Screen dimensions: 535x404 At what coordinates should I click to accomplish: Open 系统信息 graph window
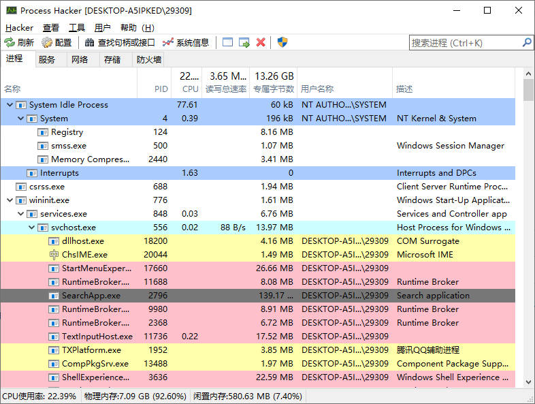coord(168,42)
